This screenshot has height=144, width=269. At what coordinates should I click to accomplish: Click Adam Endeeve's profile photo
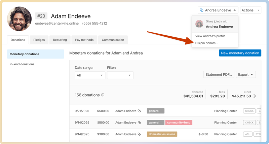coord(19,19)
